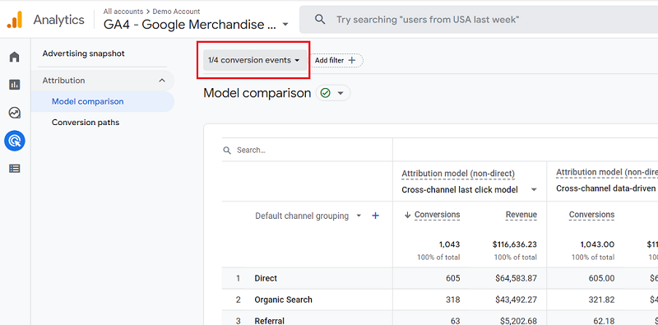658x325 pixels.
Task: Click the magnifier icon in table search
Action: point(227,151)
